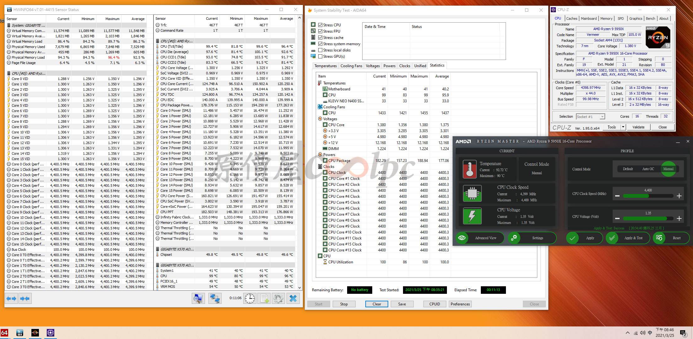693x339 pixels.
Task: Open HWiNFO from the taskbar icon
Action: [x=20, y=333]
